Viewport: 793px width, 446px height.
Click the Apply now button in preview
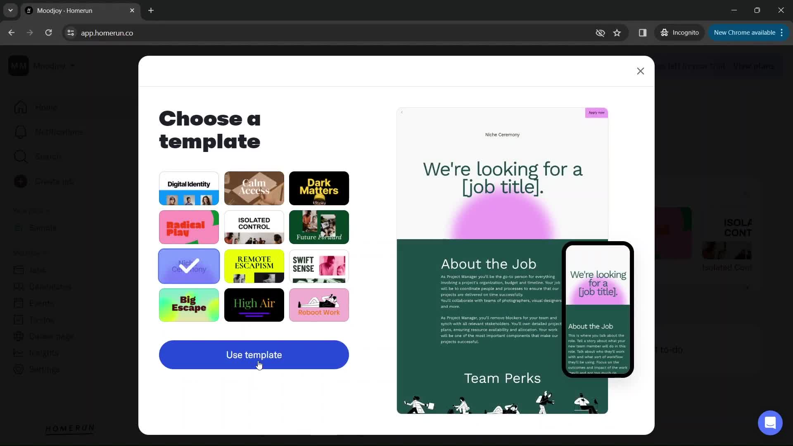(x=596, y=113)
